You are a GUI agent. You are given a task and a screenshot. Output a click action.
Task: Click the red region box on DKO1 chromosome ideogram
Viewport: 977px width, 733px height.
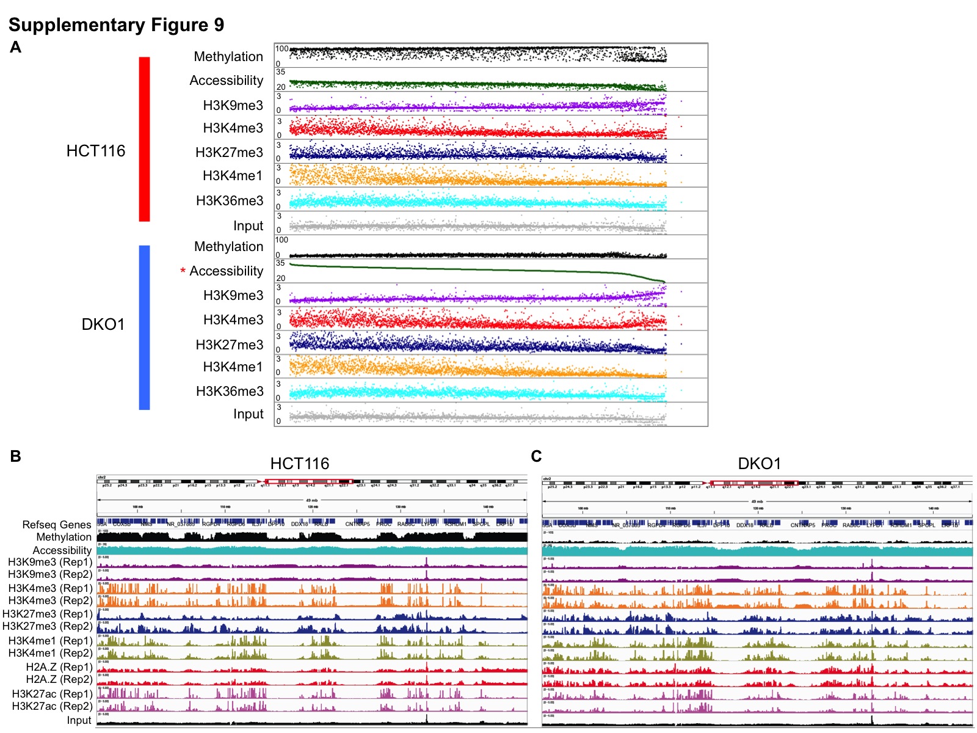coord(754,483)
